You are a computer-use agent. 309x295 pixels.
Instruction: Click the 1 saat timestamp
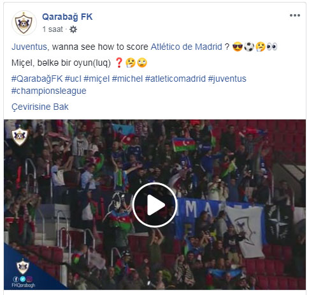tap(52, 29)
